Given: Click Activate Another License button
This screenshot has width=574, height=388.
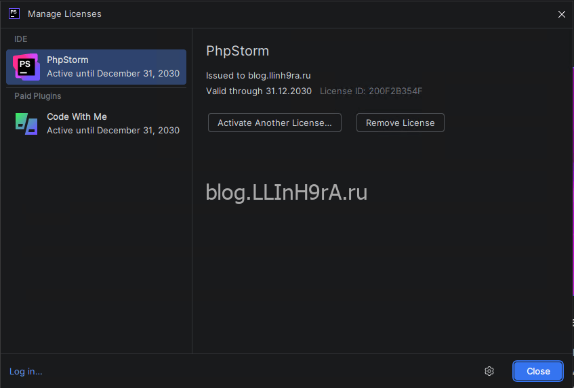Looking at the screenshot, I should pyautogui.click(x=274, y=123).
